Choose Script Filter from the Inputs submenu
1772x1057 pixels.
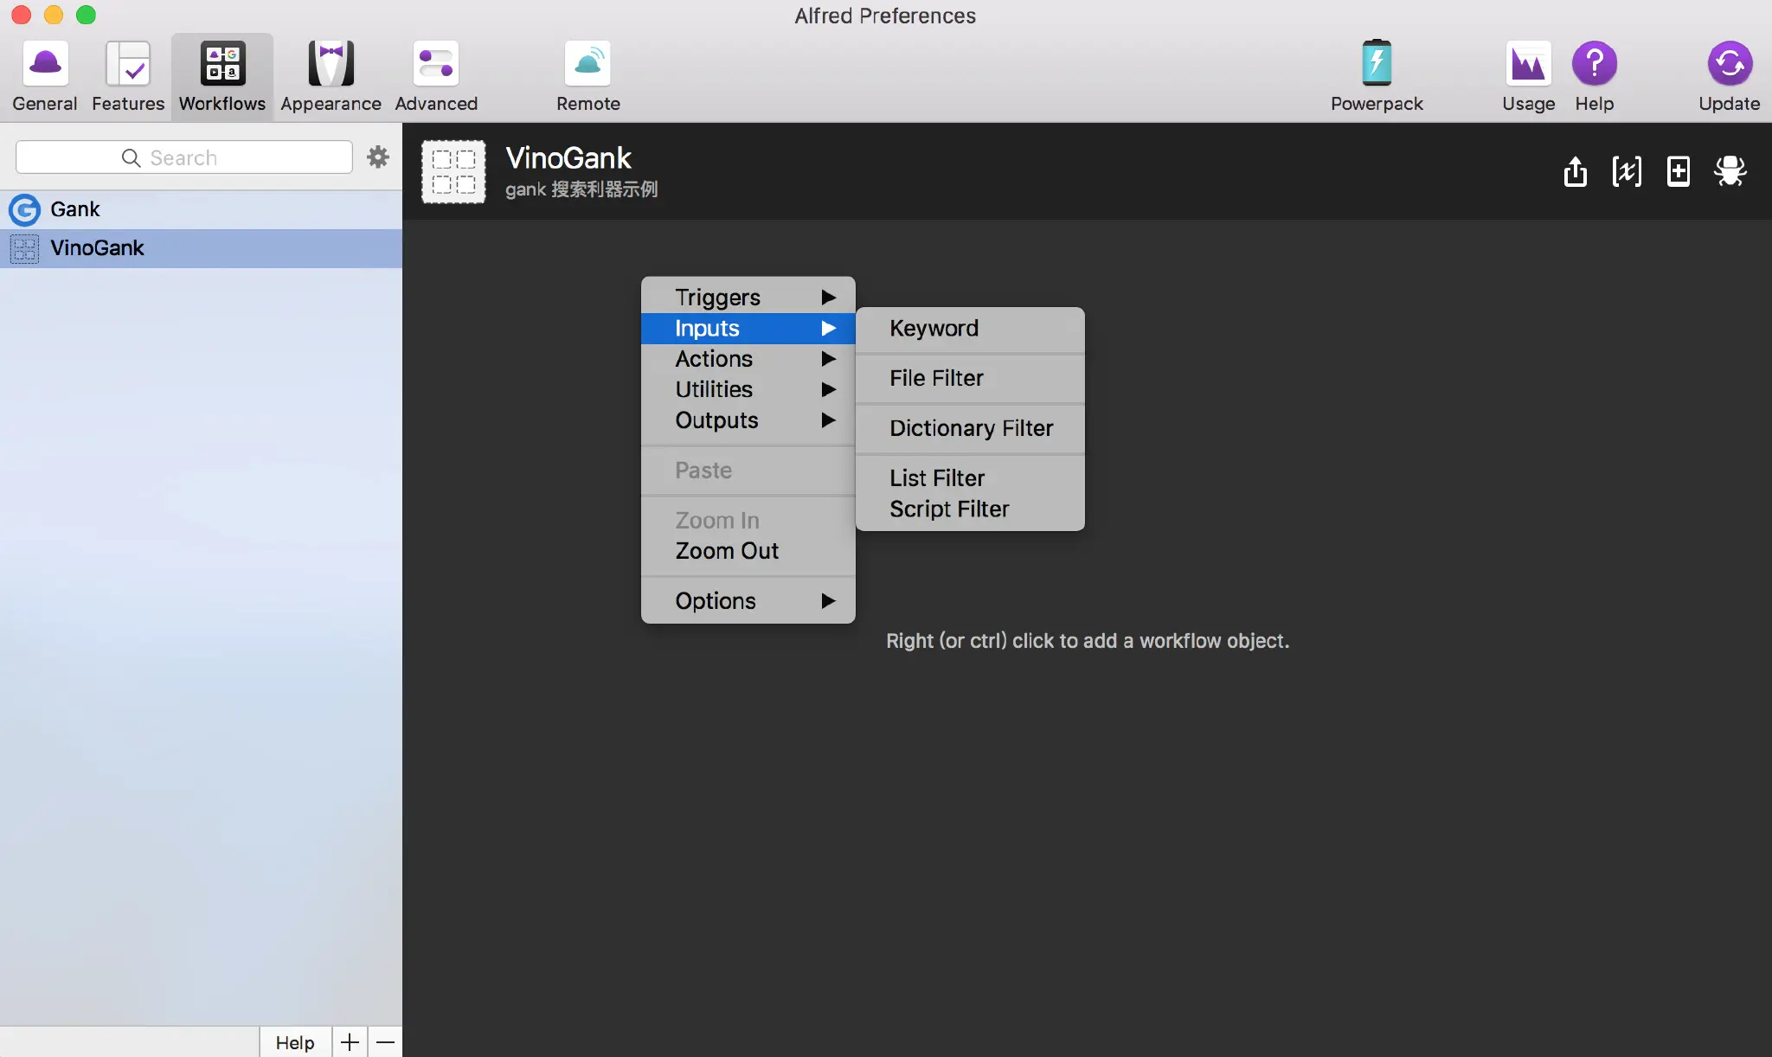(949, 509)
